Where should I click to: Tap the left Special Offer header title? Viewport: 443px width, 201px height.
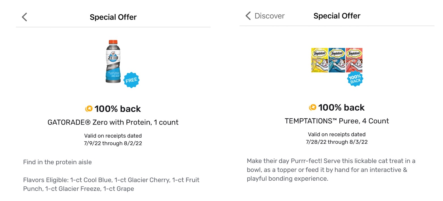pyautogui.click(x=113, y=17)
